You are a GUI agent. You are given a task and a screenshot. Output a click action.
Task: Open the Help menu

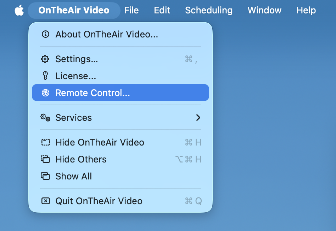(306, 10)
